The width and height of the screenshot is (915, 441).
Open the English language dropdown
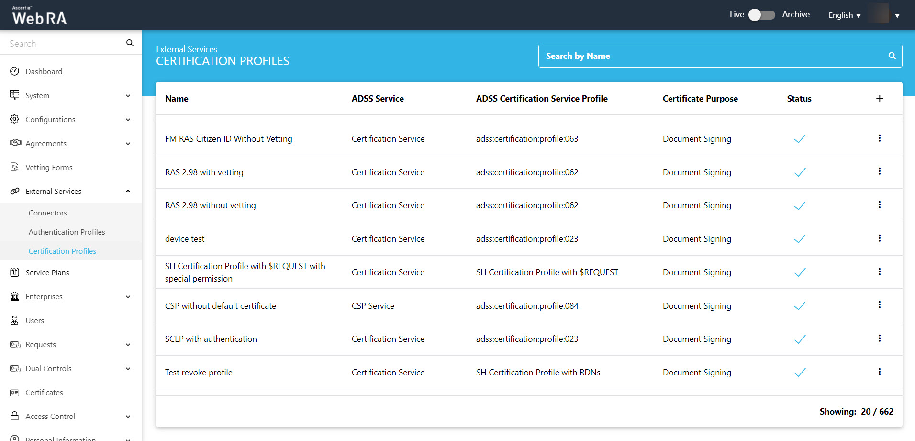(845, 15)
